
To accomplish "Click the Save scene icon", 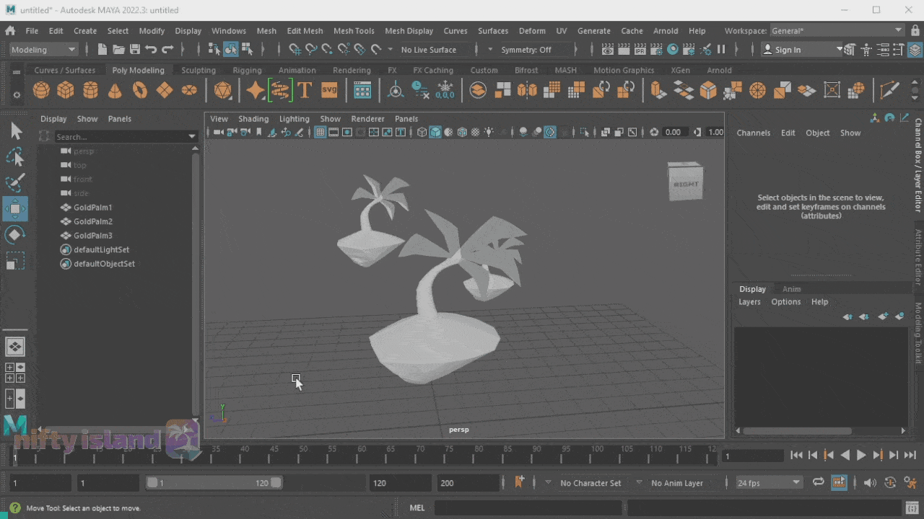I will [x=134, y=50].
